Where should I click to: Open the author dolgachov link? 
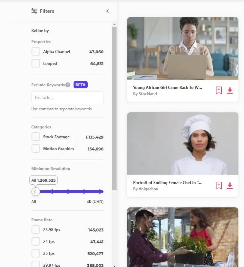148,189
